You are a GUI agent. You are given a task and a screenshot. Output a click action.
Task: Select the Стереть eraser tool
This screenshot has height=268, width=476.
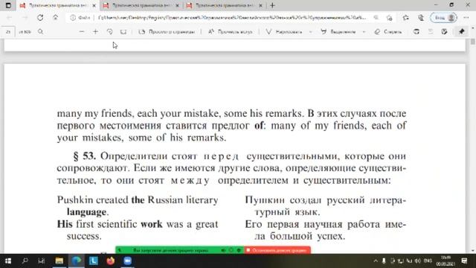coord(388,31)
